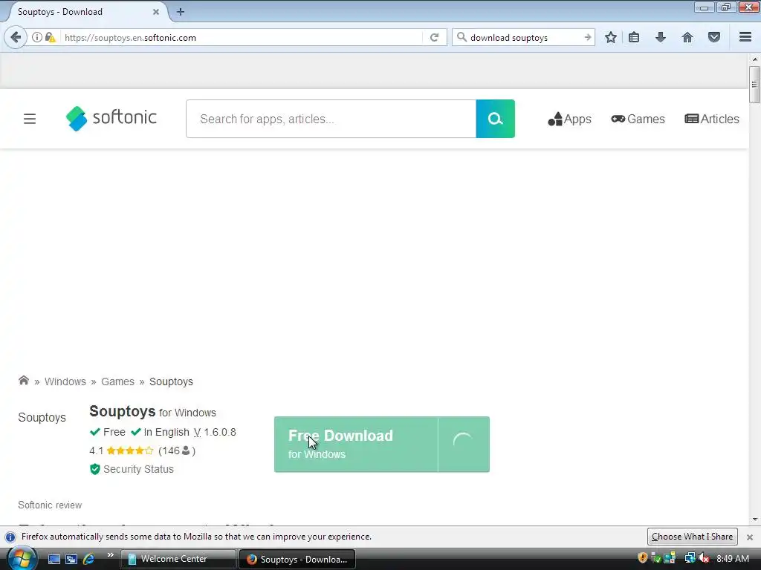Open the Apps section
This screenshot has height=570, width=761.
tap(569, 119)
